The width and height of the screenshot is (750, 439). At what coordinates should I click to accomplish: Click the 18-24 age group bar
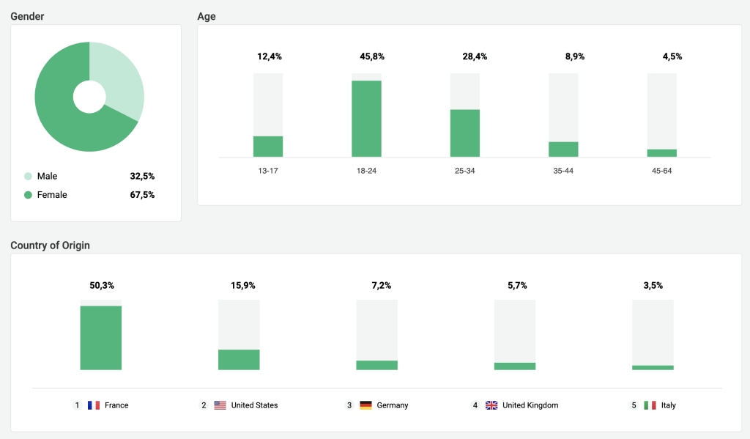point(366,119)
